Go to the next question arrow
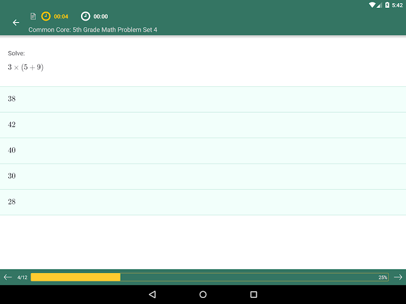406x304 pixels. pyautogui.click(x=398, y=277)
